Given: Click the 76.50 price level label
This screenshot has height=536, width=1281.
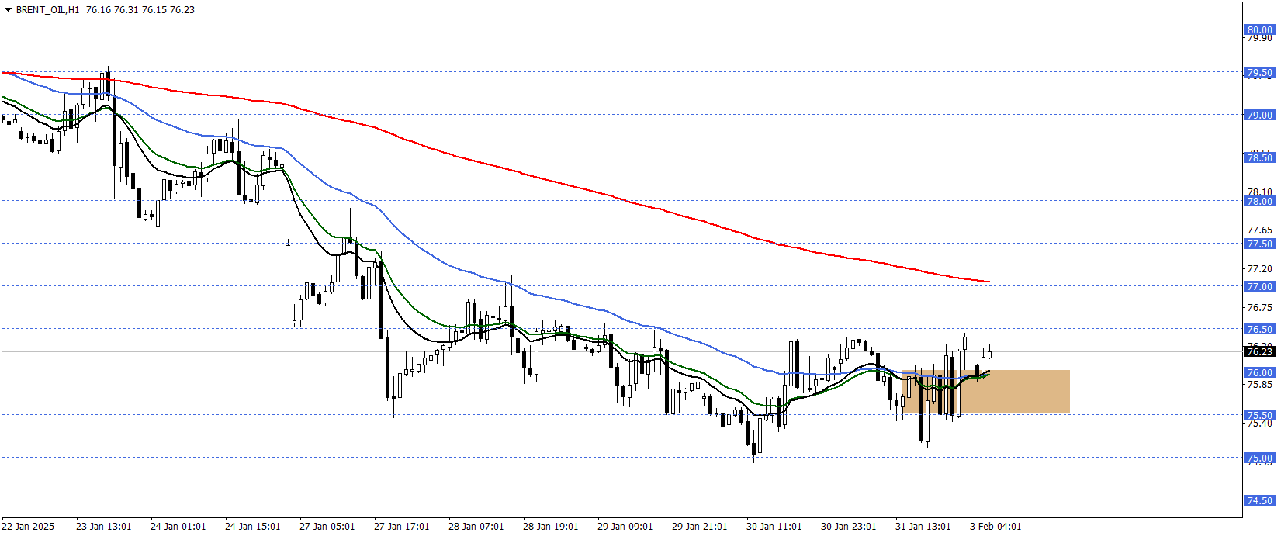Looking at the screenshot, I should coord(1259,329).
